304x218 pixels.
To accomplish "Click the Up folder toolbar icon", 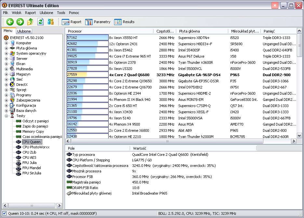I will click(30, 22).
